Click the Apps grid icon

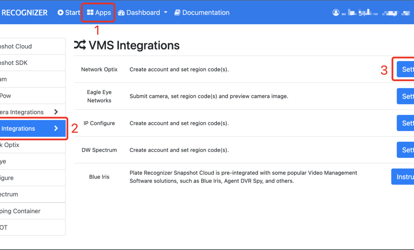coord(90,12)
